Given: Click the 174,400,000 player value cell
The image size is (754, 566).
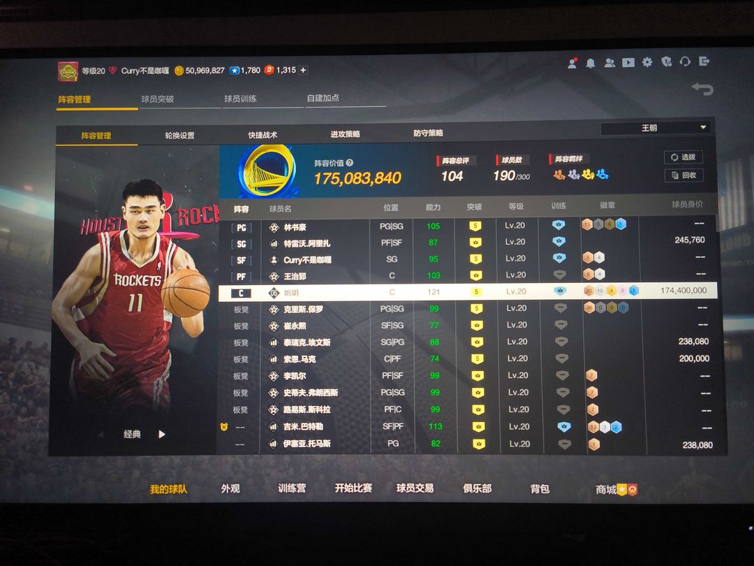Looking at the screenshot, I should [683, 290].
